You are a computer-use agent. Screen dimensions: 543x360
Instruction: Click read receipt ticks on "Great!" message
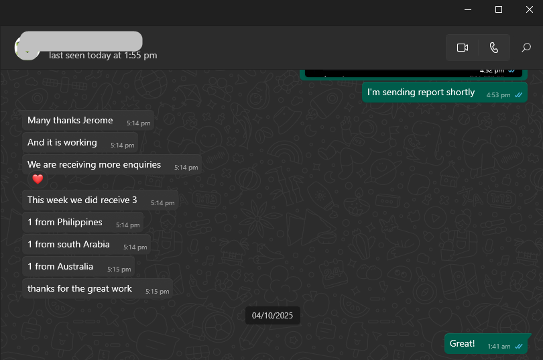coord(518,346)
